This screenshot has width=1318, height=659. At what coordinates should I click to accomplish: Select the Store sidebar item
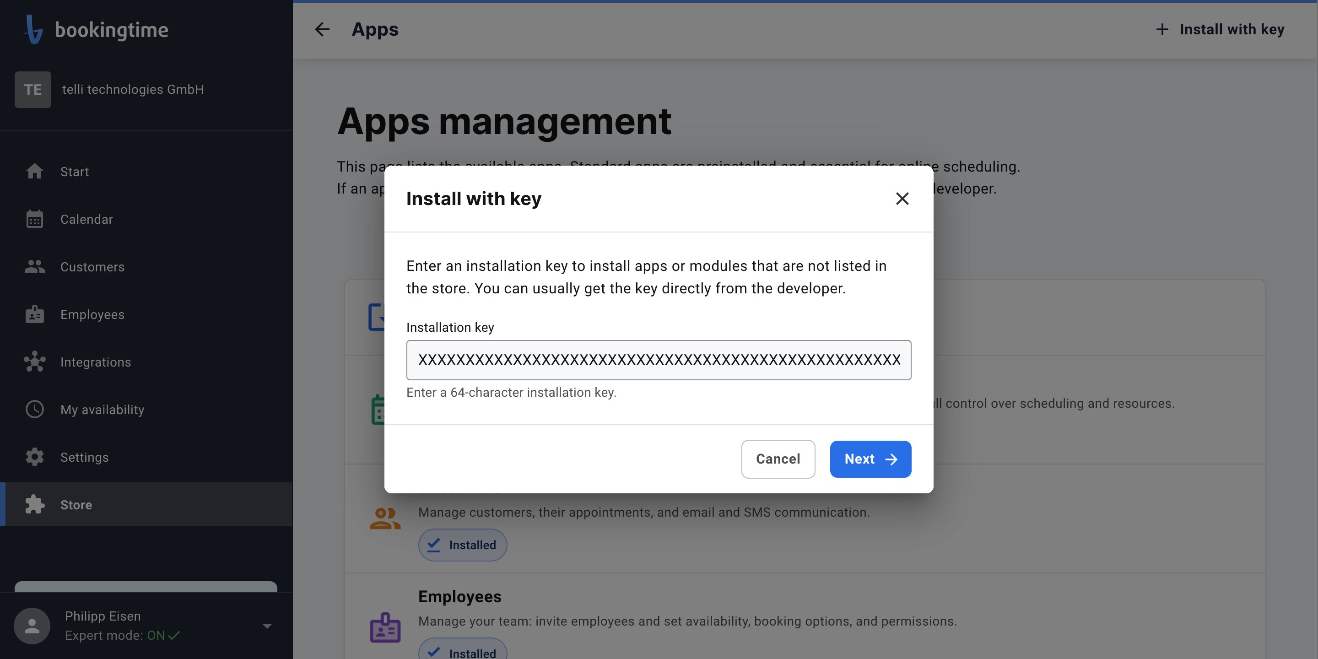click(146, 504)
